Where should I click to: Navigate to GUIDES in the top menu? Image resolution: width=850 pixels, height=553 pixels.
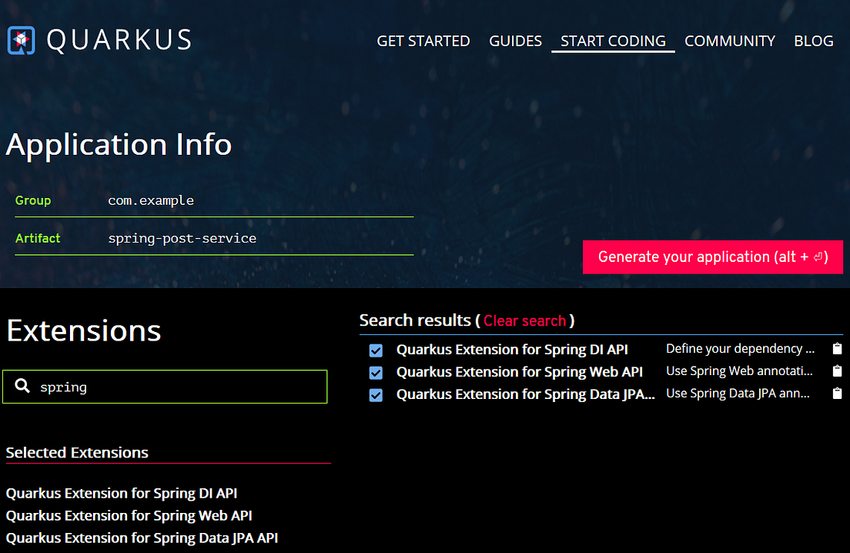point(515,41)
